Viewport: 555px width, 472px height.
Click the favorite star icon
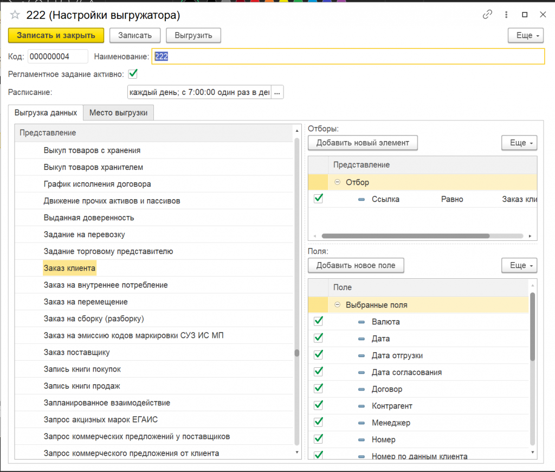15,15
